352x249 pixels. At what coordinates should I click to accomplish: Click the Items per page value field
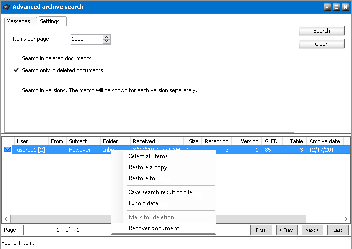coord(86,39)
